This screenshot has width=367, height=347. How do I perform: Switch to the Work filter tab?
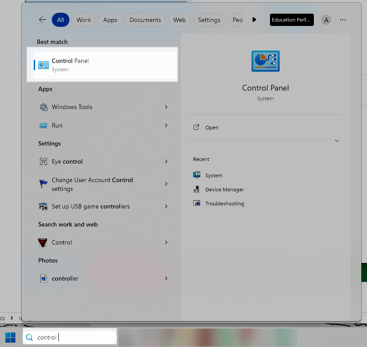point(83,20)
